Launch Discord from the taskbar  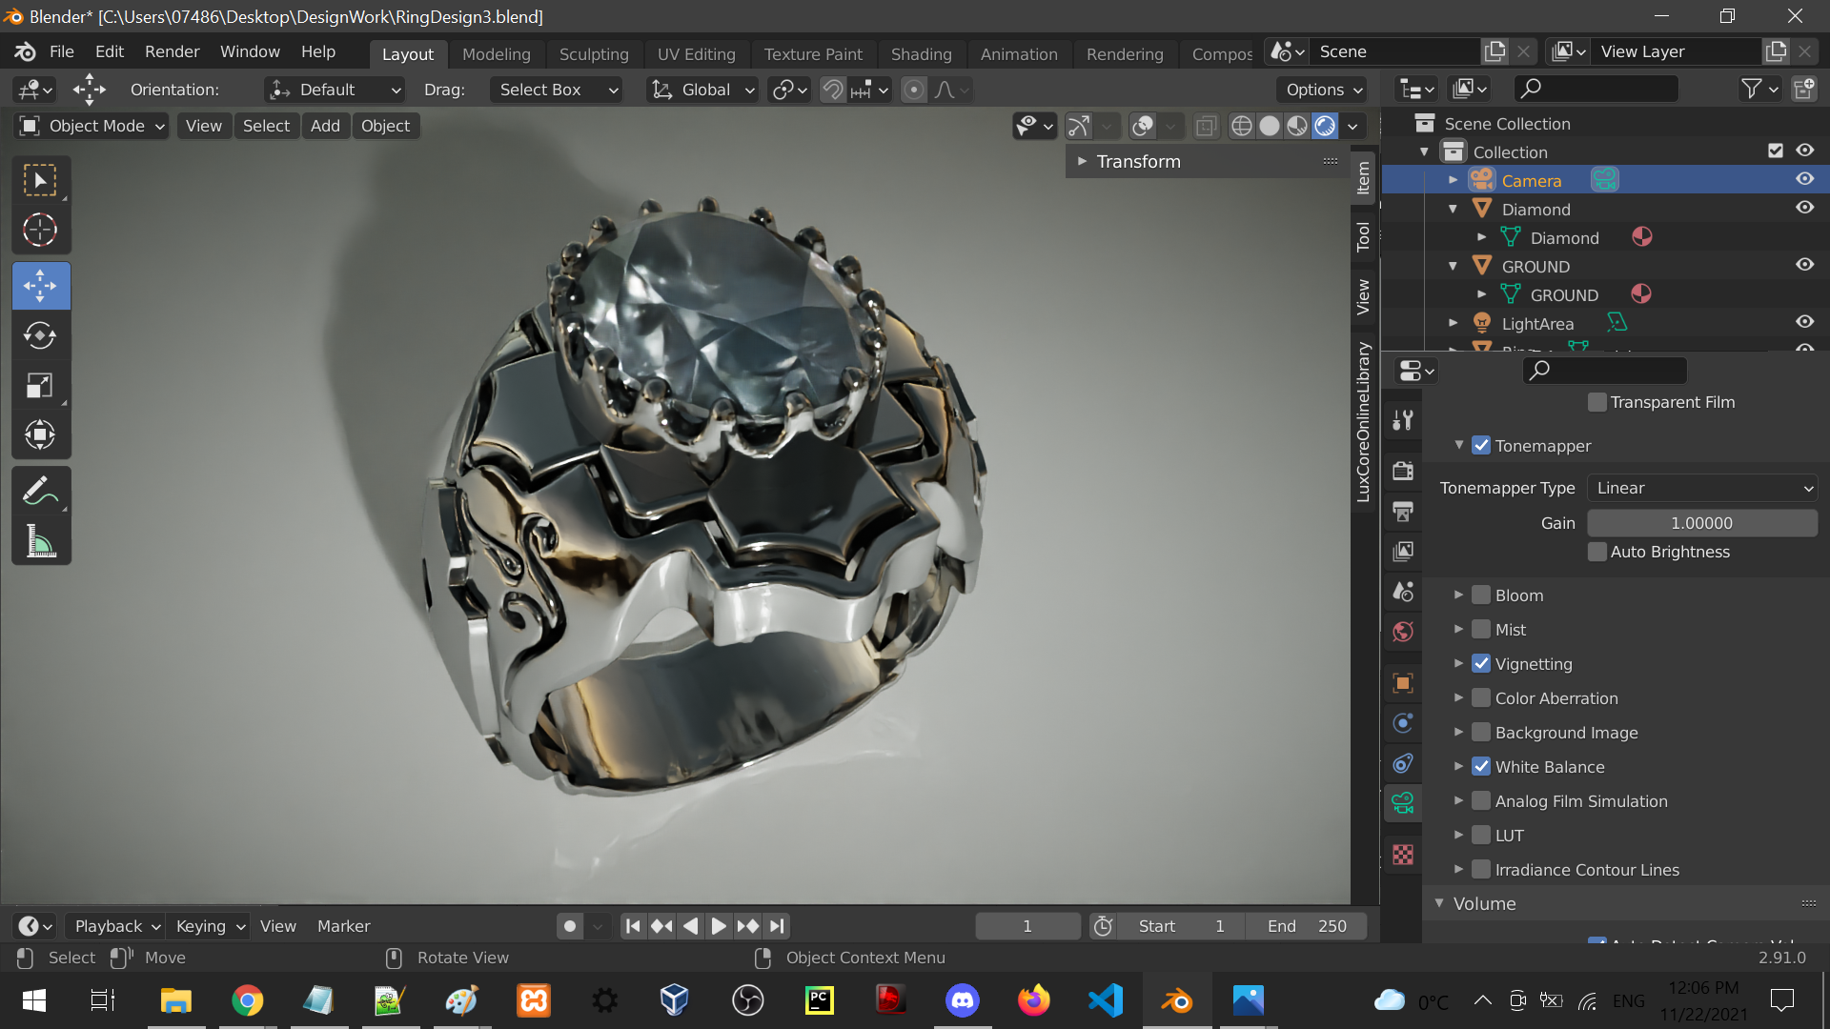click(962, 1000)
